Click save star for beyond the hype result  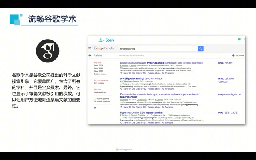121,89
